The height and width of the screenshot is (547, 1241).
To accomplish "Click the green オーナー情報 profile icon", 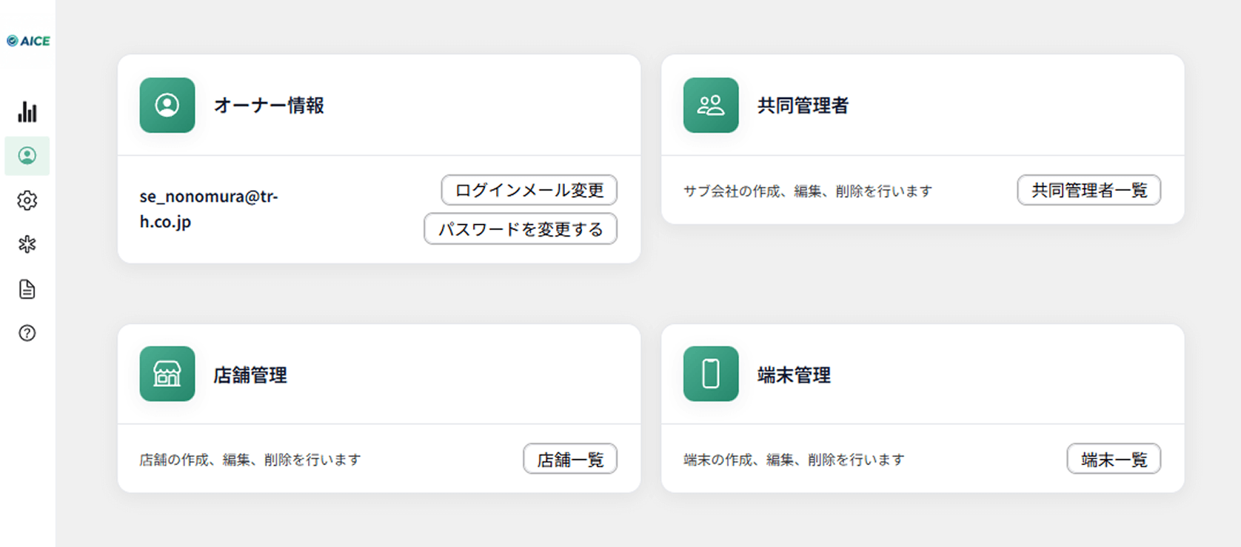I will coord(167,106).
